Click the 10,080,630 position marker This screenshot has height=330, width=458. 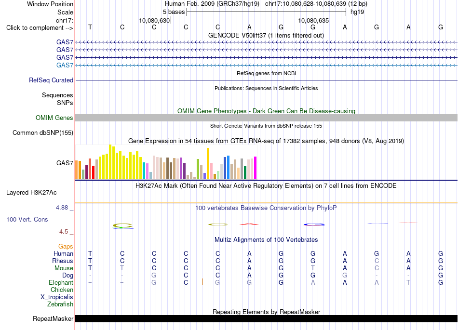tap(155, 20)
